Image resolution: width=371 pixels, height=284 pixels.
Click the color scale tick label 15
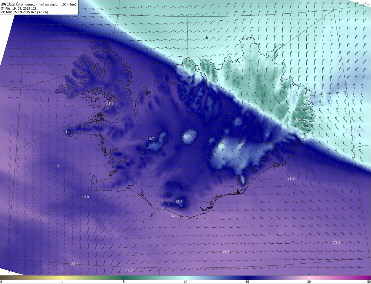(x=247, y=282)
